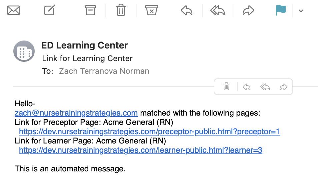Viewport: 318px width, 182px height.
Task: Click the small reply arrow in message header
Action: click(x=246, y=87)
